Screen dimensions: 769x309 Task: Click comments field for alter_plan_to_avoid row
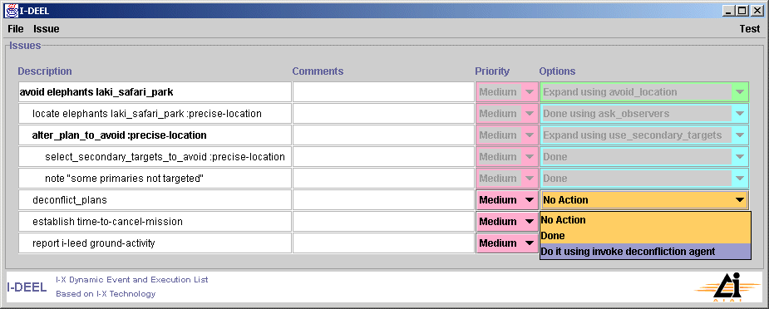383,135
